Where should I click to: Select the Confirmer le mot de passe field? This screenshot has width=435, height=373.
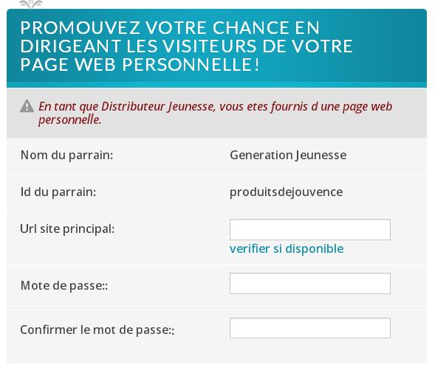310,328
